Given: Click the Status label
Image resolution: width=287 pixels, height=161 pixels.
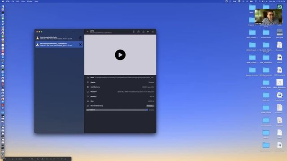Looking at the screenshot, I should coord(93,82).
